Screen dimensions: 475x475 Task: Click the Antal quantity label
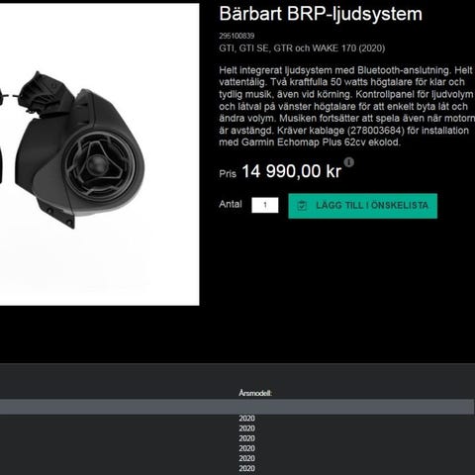point(231,204)
